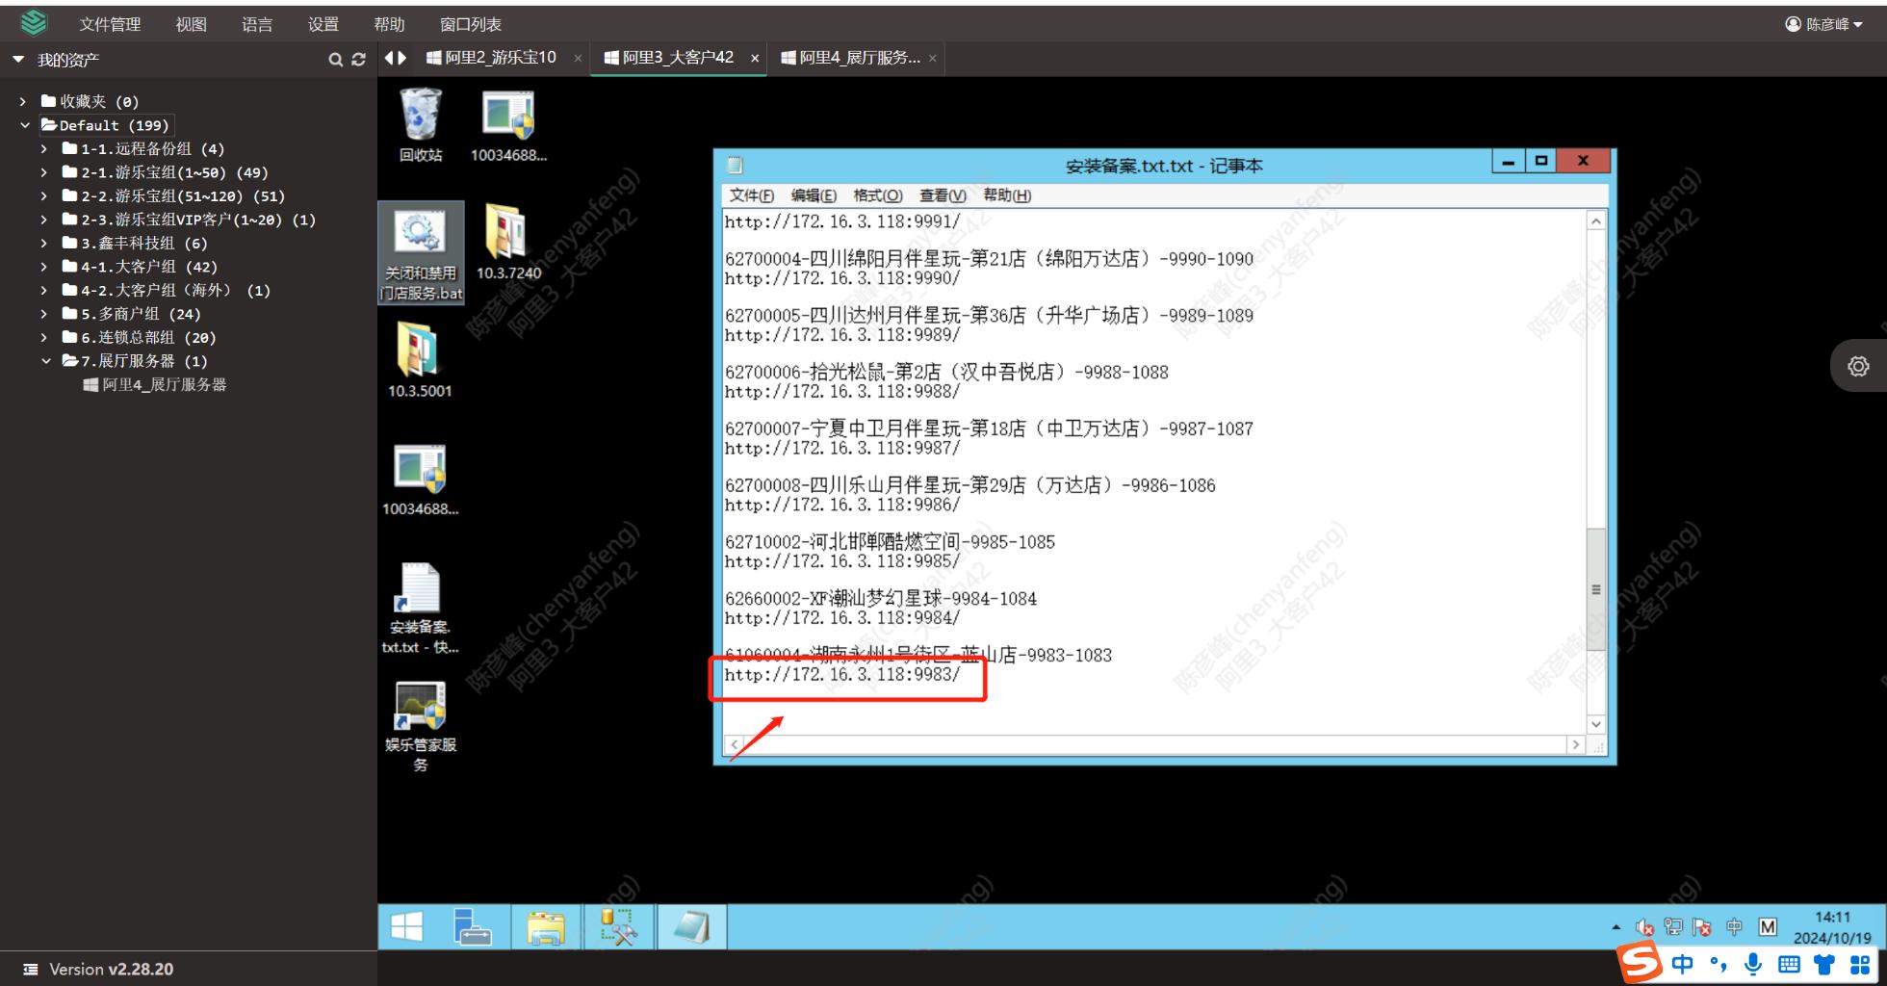Click the Notepad scroll up arrow
Image resolution: width=1887 pixels, height=986 pixels.
click(x=1595, y=221)
